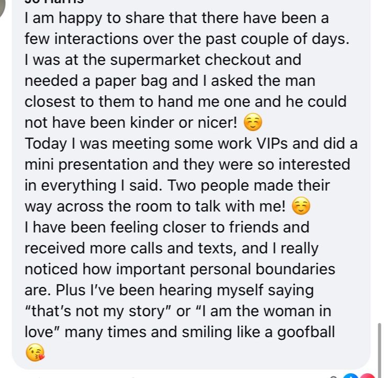
Task: Click the blue Like reaction icon
Action: 351,376
